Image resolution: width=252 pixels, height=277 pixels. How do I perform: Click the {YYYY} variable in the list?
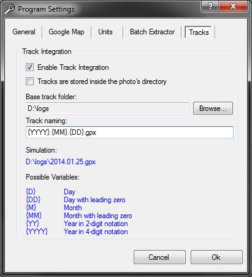[x=37, y=232]
